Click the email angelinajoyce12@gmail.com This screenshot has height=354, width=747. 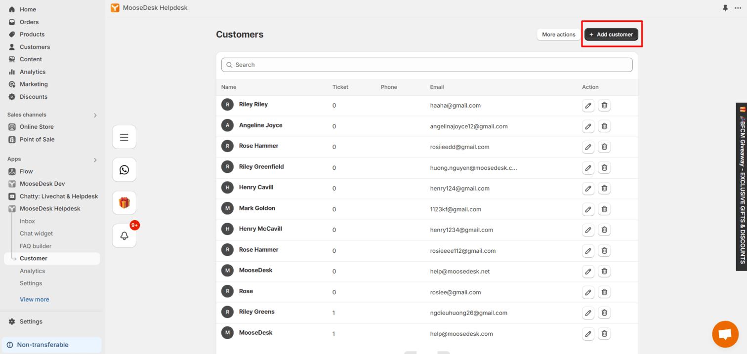coord(469,126)
